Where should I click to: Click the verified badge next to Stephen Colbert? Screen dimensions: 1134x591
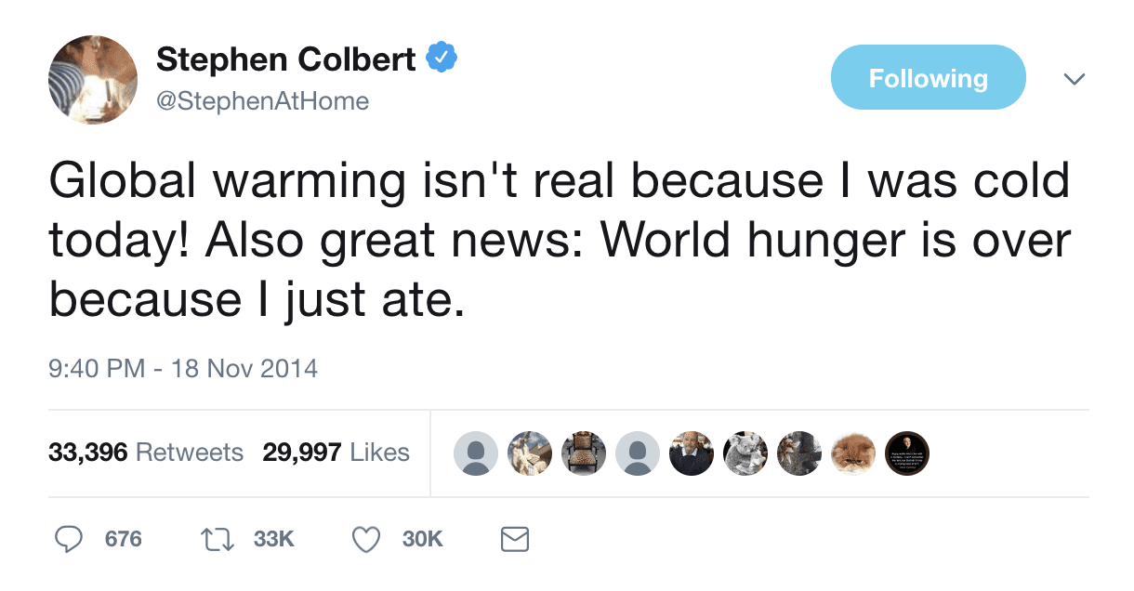440,58
